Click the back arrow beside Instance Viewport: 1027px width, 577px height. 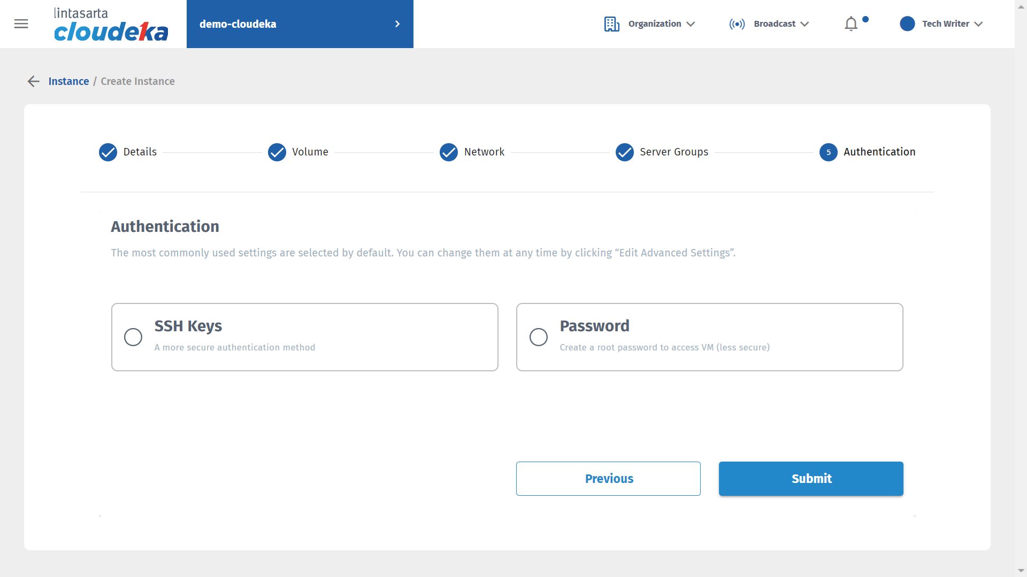pos(34,81)
